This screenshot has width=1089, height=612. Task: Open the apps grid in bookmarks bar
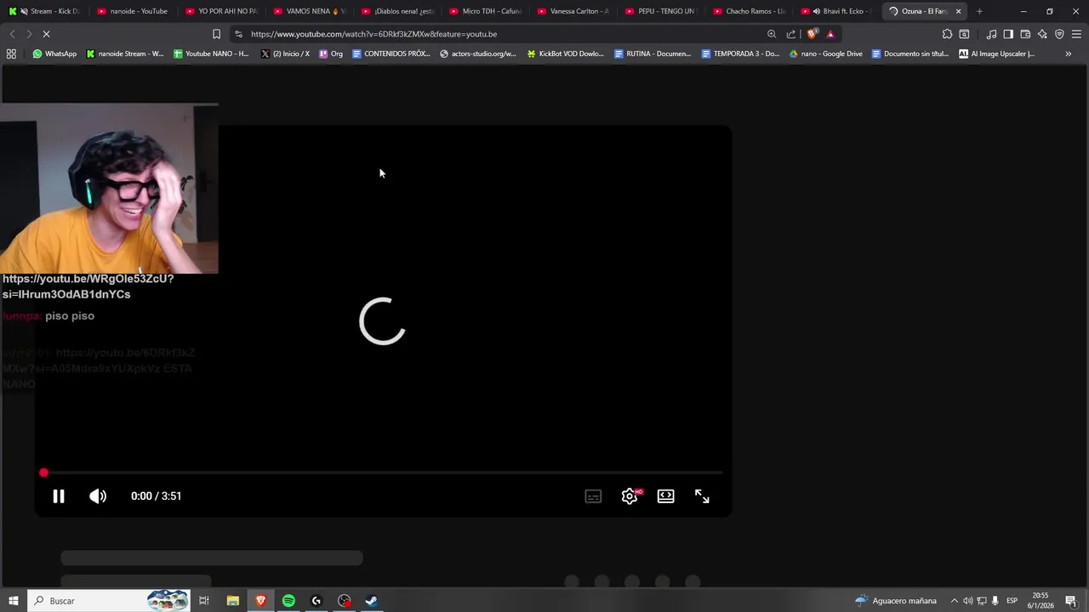pos(11,54)
